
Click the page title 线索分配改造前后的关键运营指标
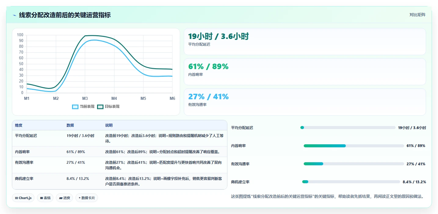click(x=65, y=15)
